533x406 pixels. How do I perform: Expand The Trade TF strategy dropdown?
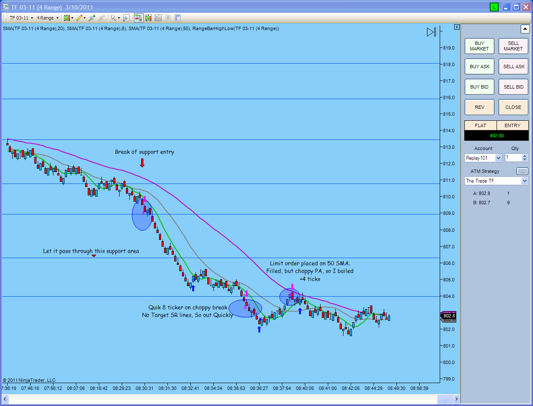click(x=525, y=181)
